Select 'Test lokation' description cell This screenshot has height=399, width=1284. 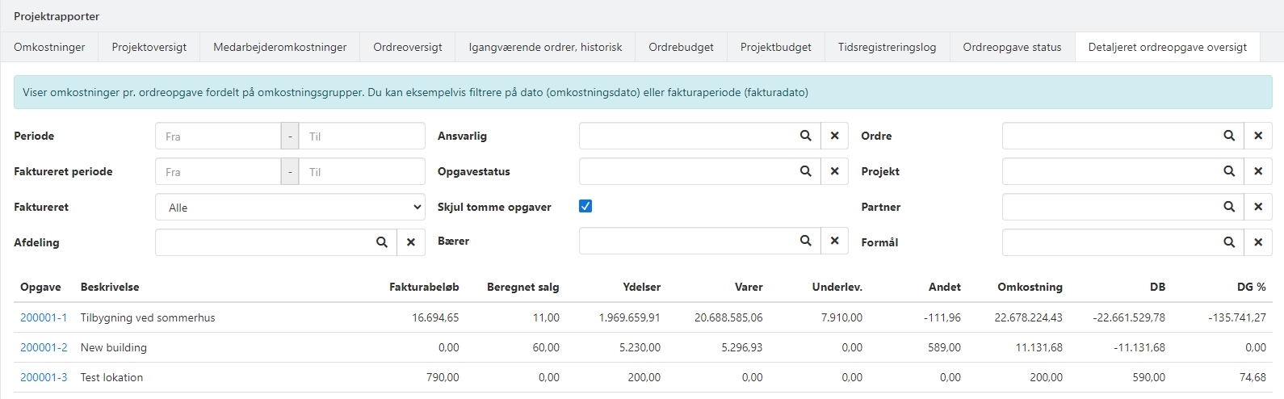click(111, 377)
